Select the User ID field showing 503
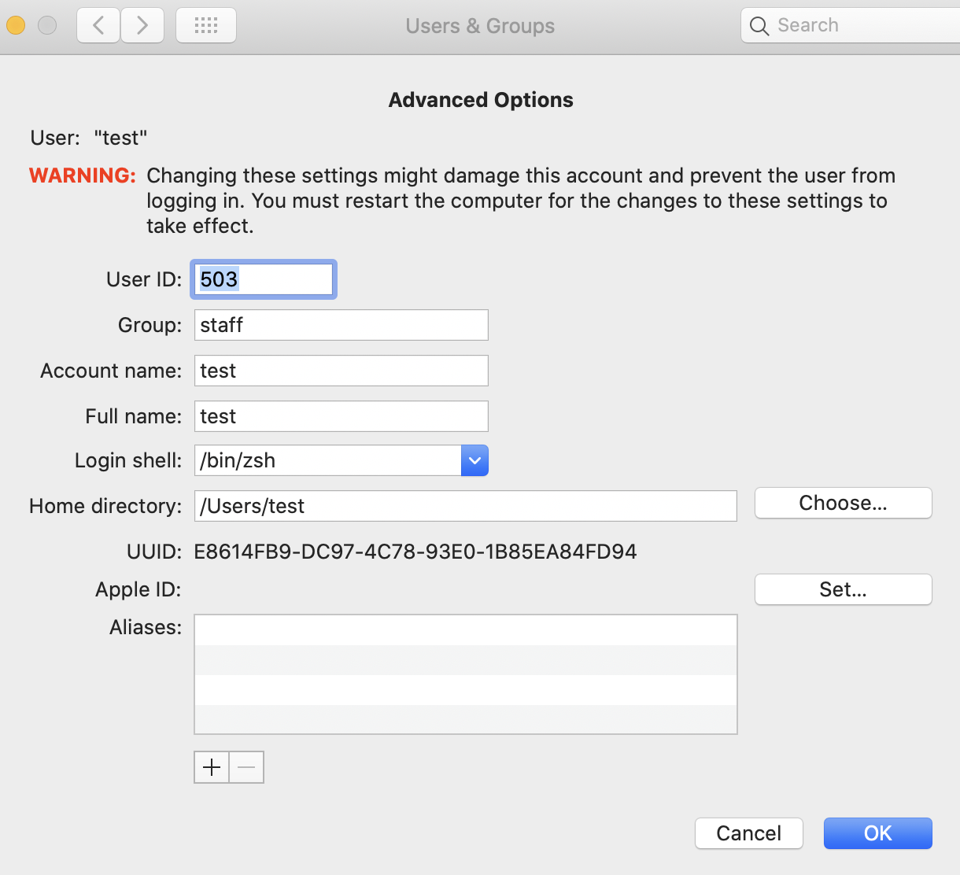 tap(263, 279)
